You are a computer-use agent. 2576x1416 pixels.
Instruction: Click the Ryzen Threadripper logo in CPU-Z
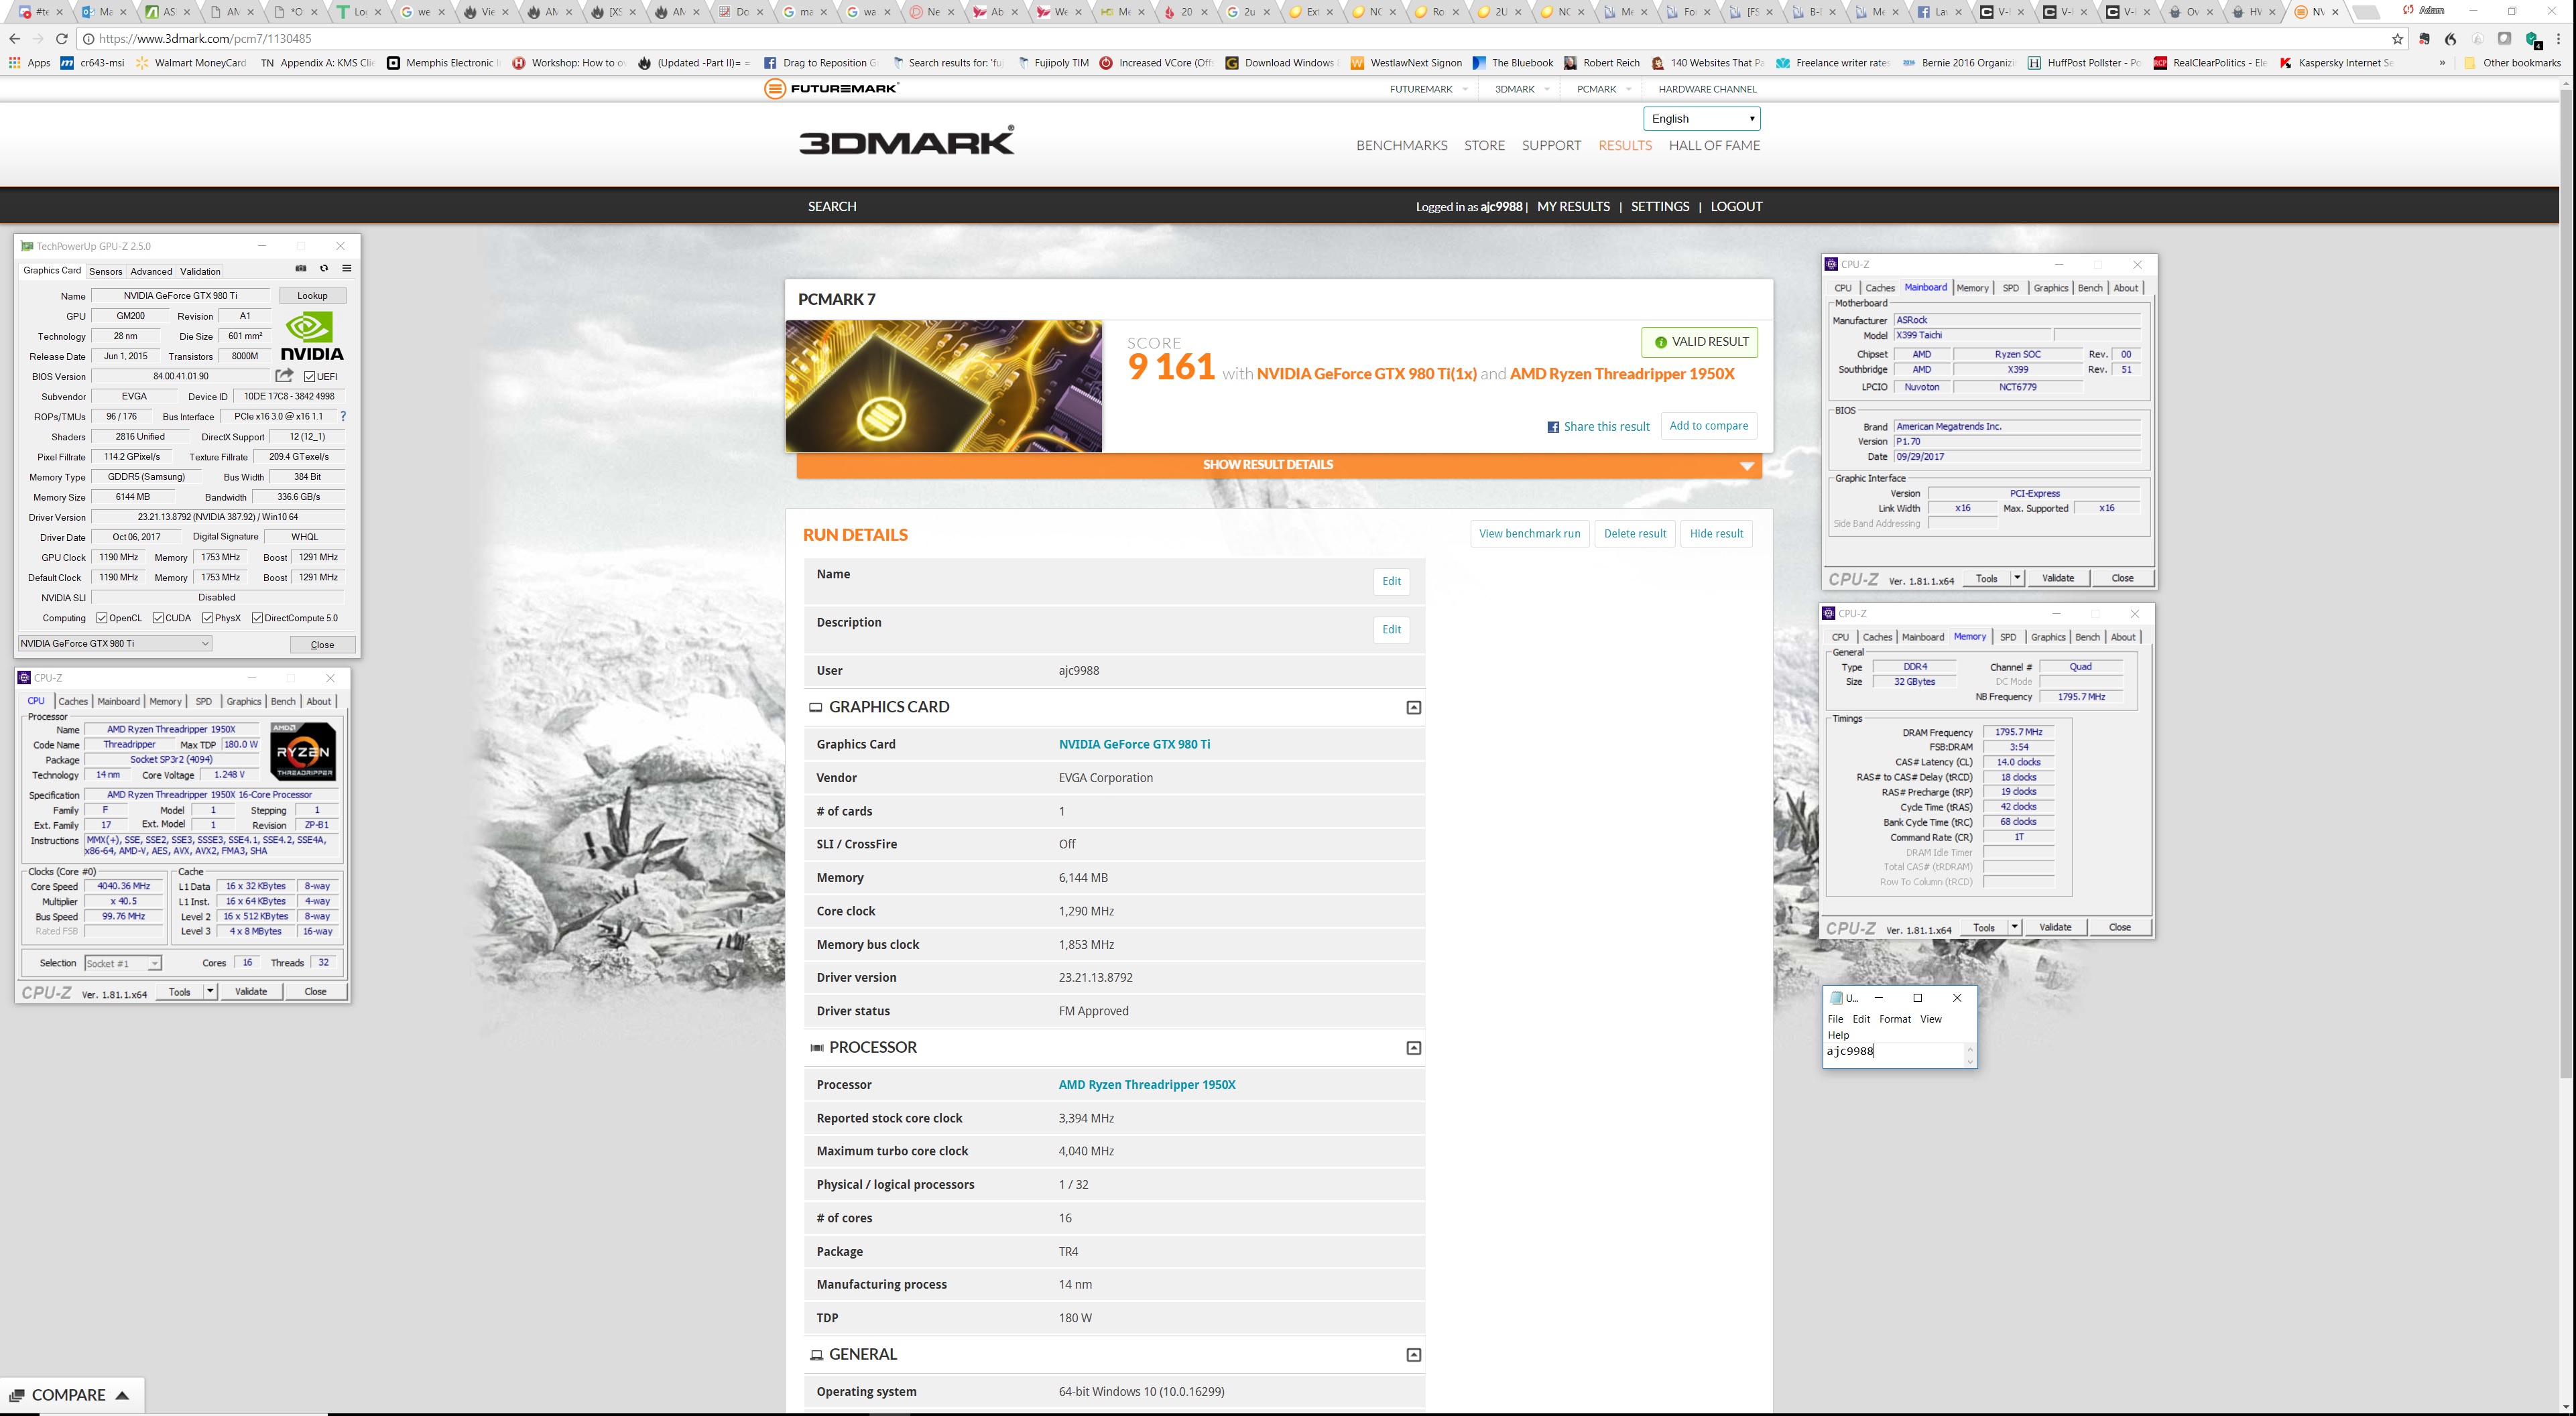[303, 752]
